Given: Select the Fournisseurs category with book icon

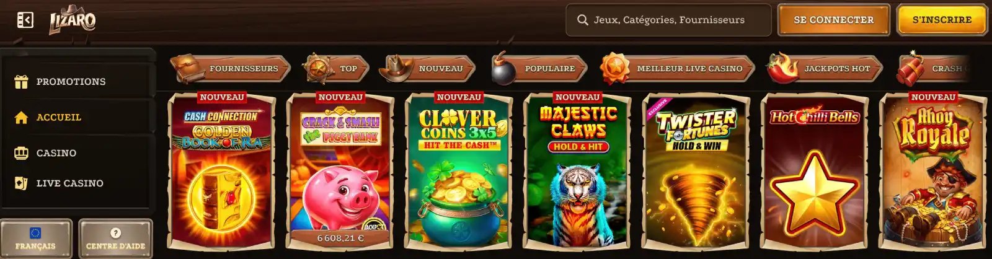Looking at the screenshot, I should click(x=231, y=69).
